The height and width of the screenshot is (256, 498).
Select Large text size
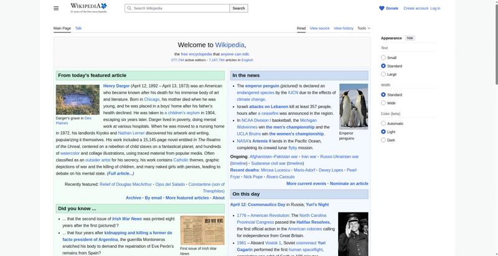[x=383, y=74]
